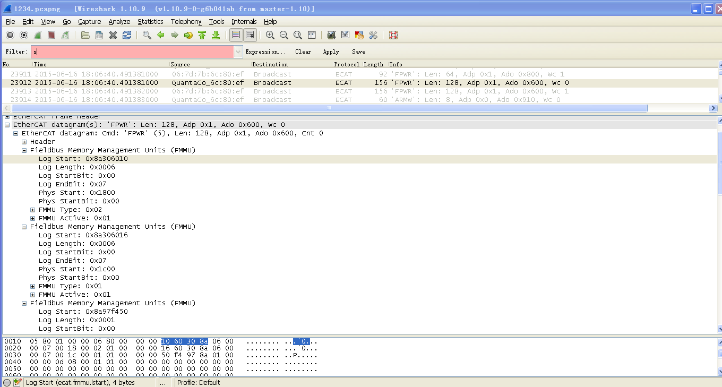The width and height of the screenshot is (722, 387).
Task: Open Help via the lifebuoy icon
Action: point(393,35)
